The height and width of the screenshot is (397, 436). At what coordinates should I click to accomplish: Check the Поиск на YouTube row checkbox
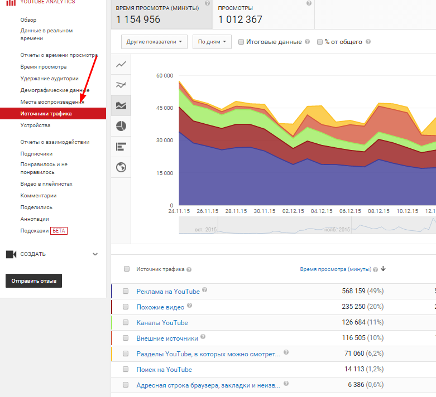coord(126,369)
